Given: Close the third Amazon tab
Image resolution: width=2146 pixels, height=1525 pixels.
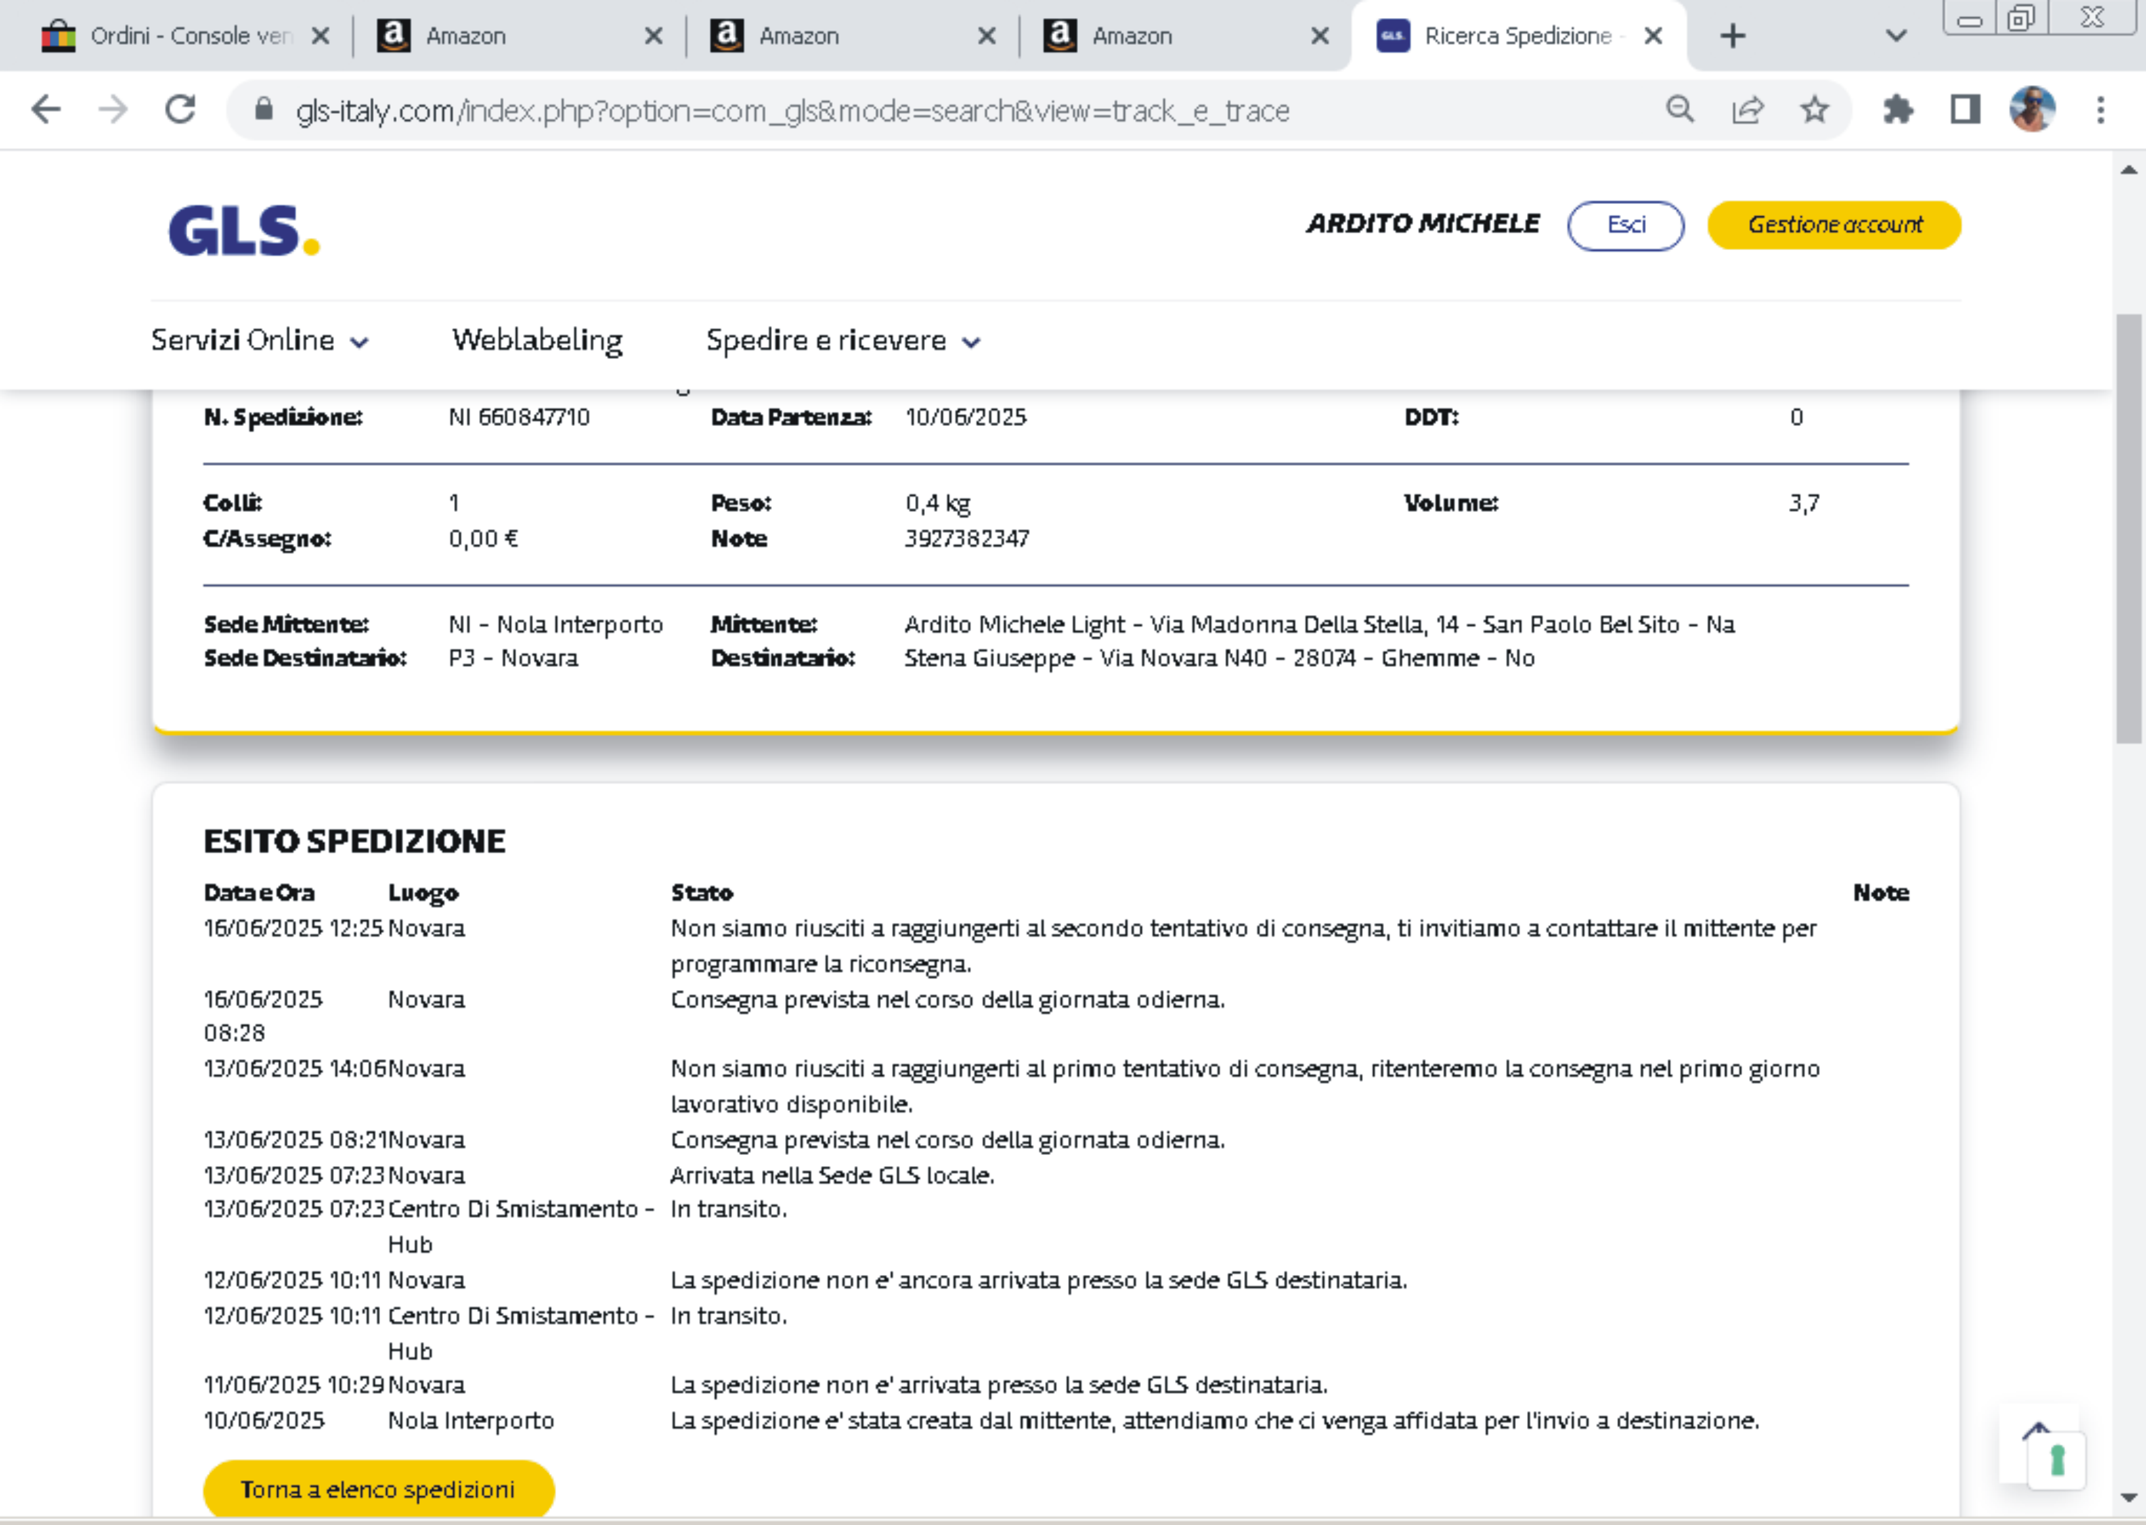Looking at the screenshot, I should (1319, 35).
